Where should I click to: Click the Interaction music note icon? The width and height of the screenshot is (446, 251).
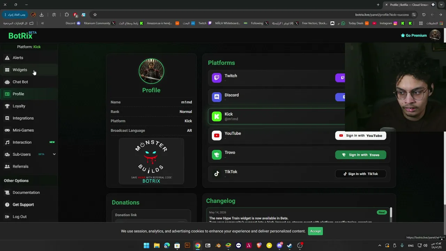click(x=7, y=142)
